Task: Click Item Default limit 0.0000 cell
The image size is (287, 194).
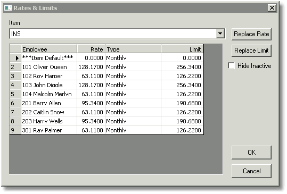Action: (x=182, y=58)
